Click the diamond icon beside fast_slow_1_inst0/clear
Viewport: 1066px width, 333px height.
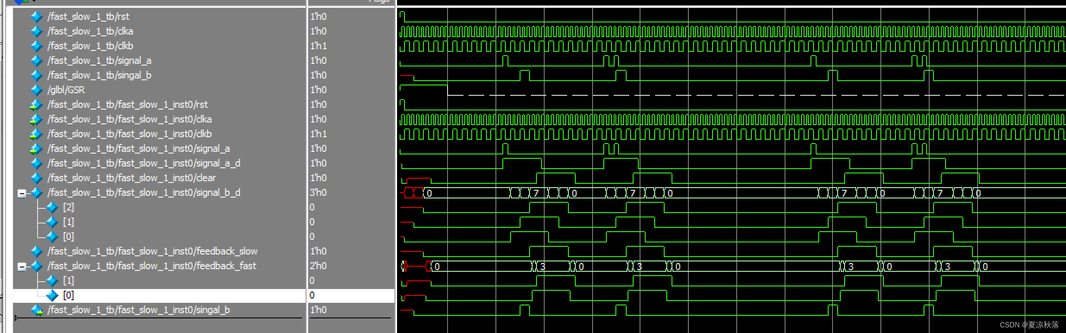[37, 178]
